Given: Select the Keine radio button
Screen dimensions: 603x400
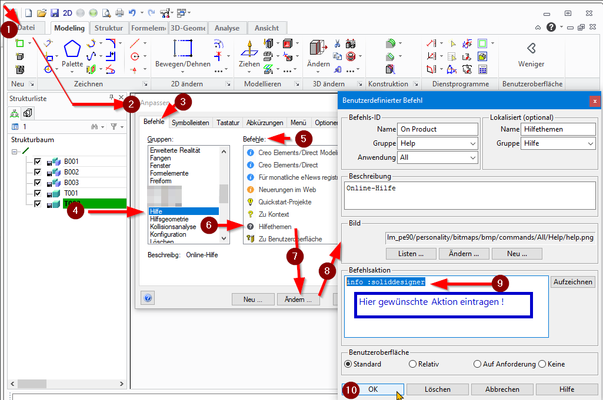Looking at the screenshot, I should (x=542, y=364).
